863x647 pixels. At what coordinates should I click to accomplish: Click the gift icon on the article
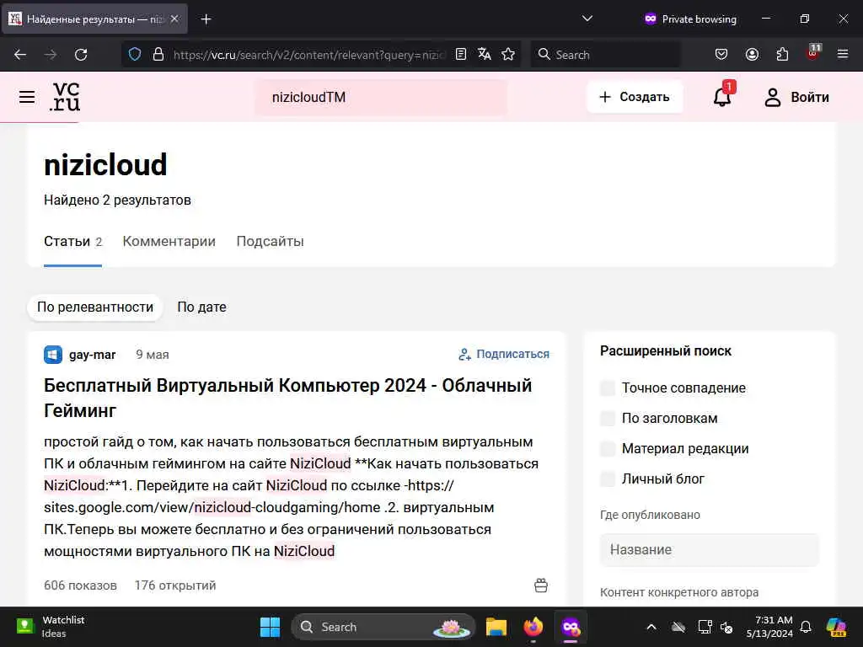click(x=541, y=586)
